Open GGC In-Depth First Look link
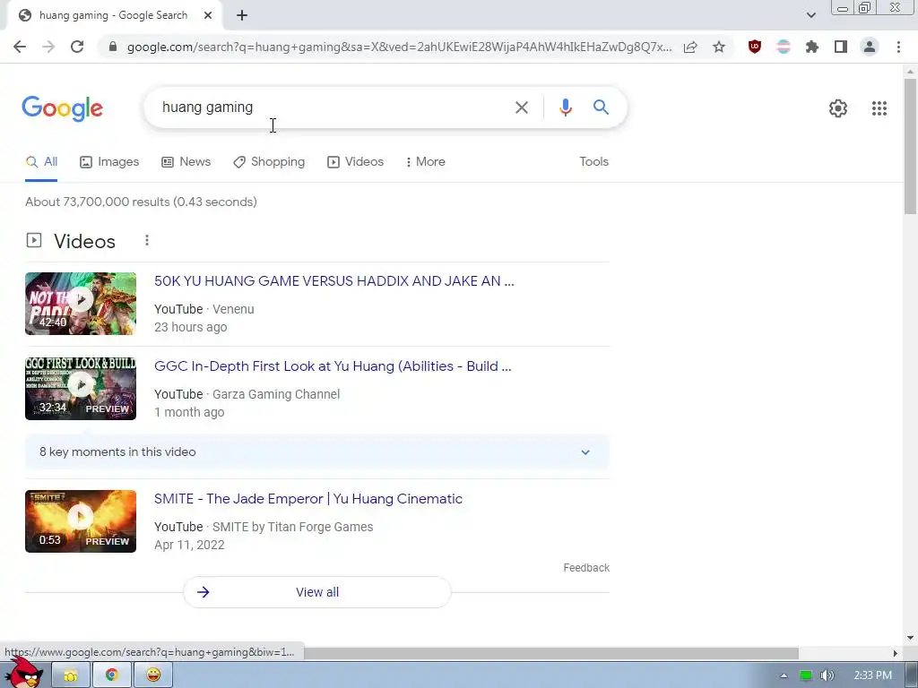 [333, 366]
